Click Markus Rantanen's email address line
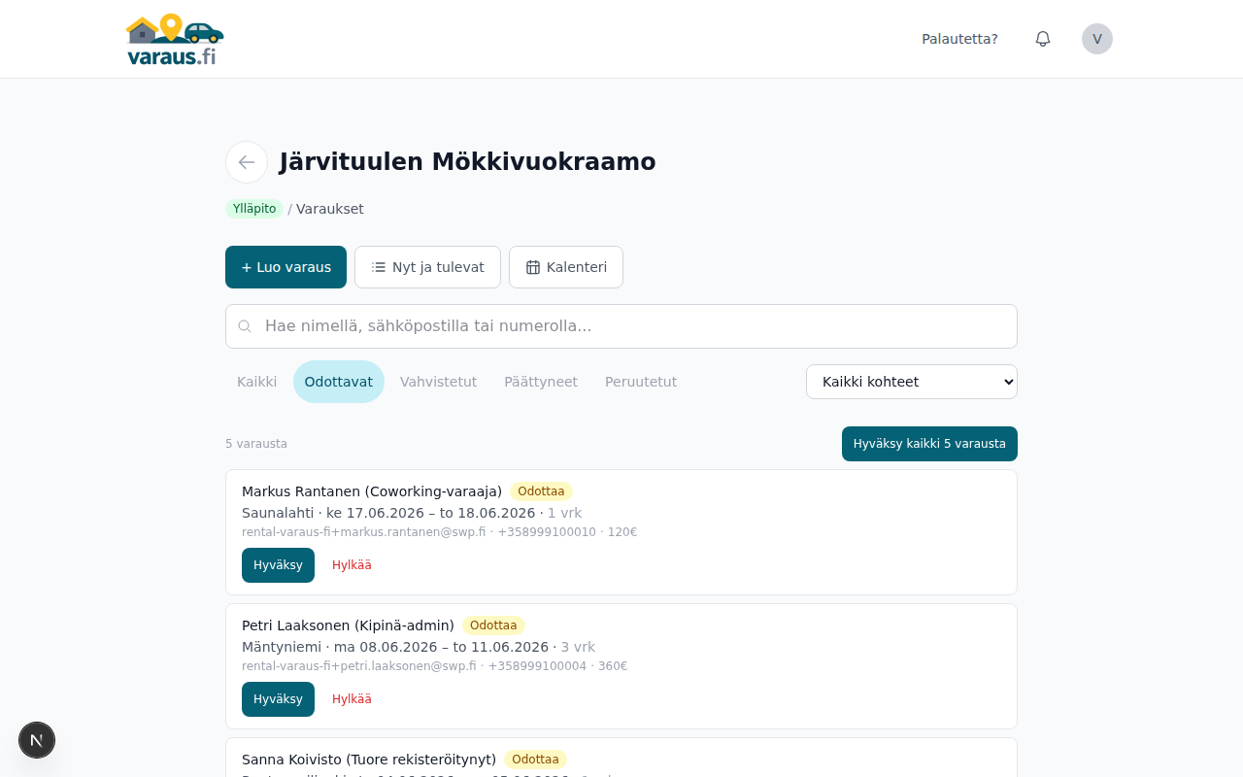1243x777 pixels. point(440,532)
